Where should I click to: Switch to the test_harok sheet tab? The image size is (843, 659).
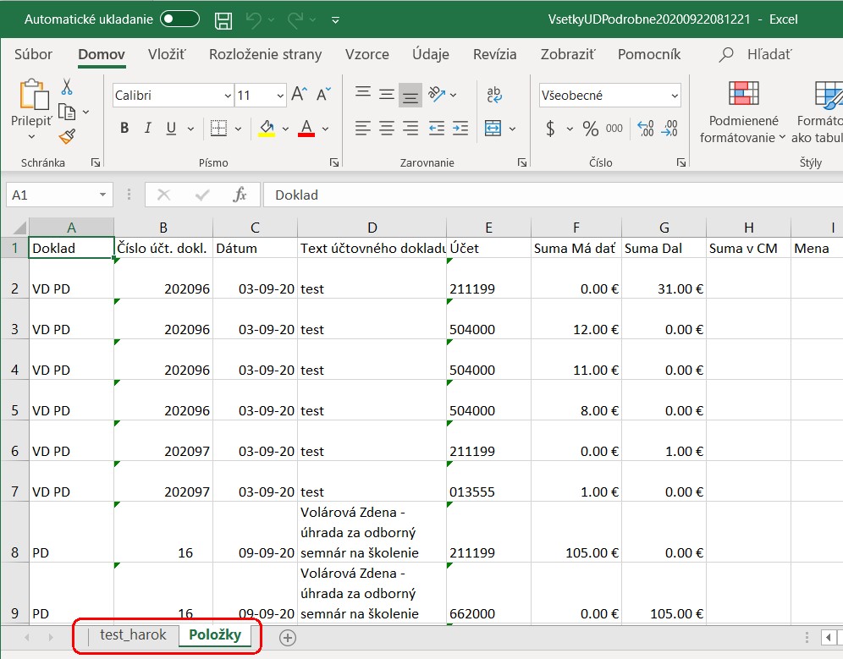pyautogui.click(x=133, y=635)
